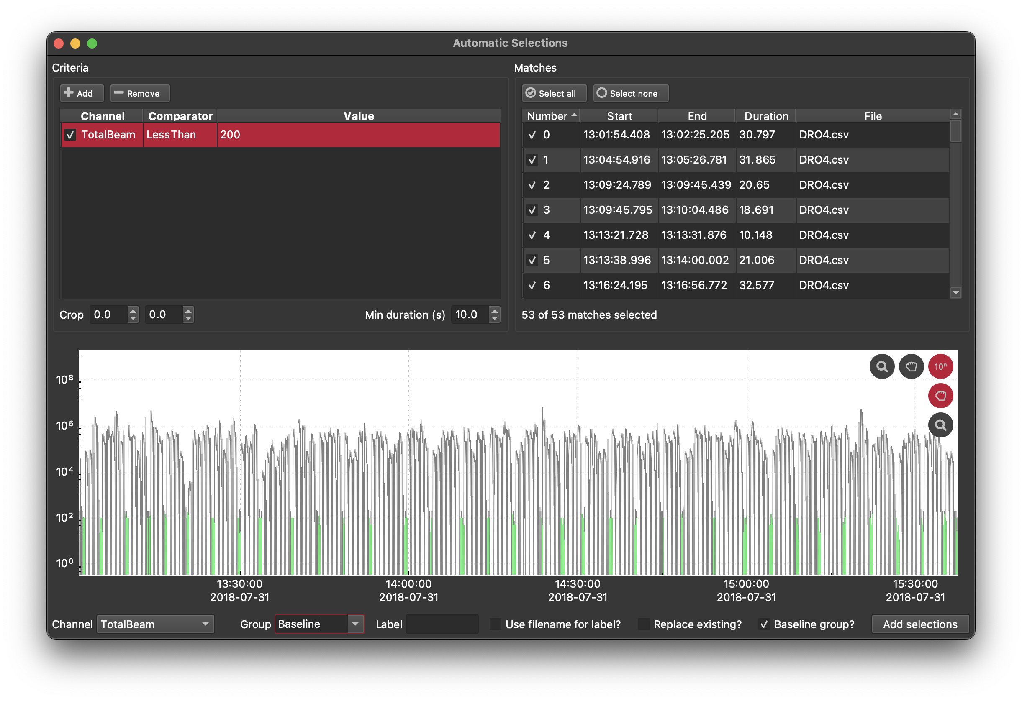
Task: Adjust Min duration stepper value
Action: 496,315
